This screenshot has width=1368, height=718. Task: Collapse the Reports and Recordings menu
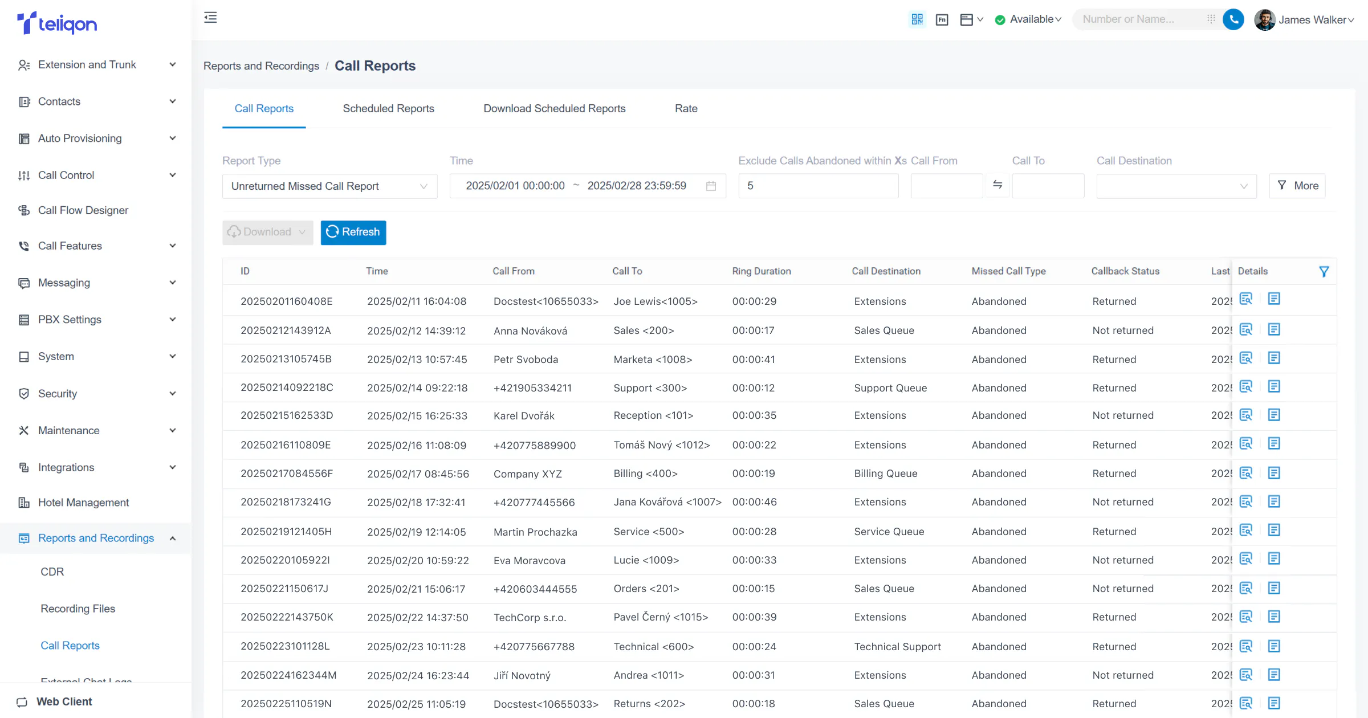96,538
